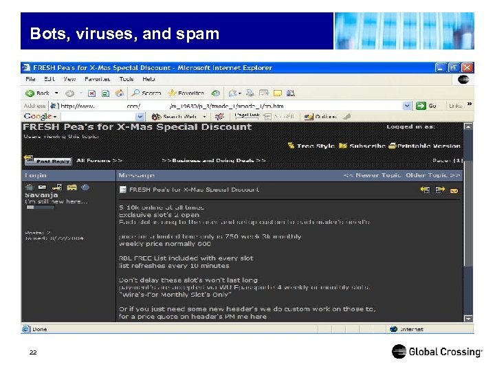Expand the Links toolbar chevron

(470, 104)
